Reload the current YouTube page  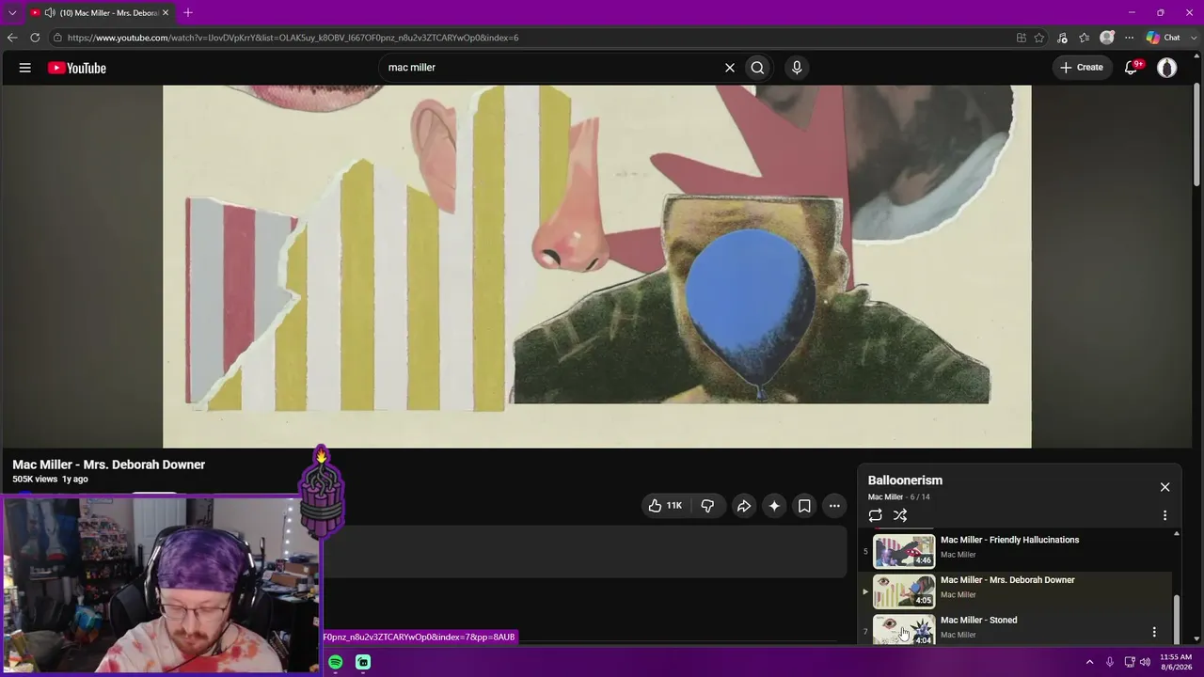(35, 38)
